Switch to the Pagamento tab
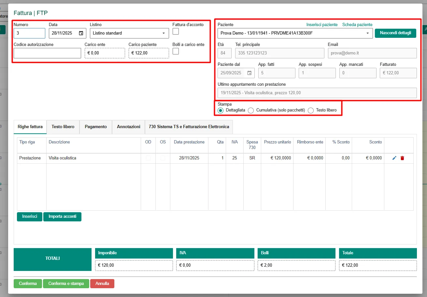The image size is (427, 297). 96,127
